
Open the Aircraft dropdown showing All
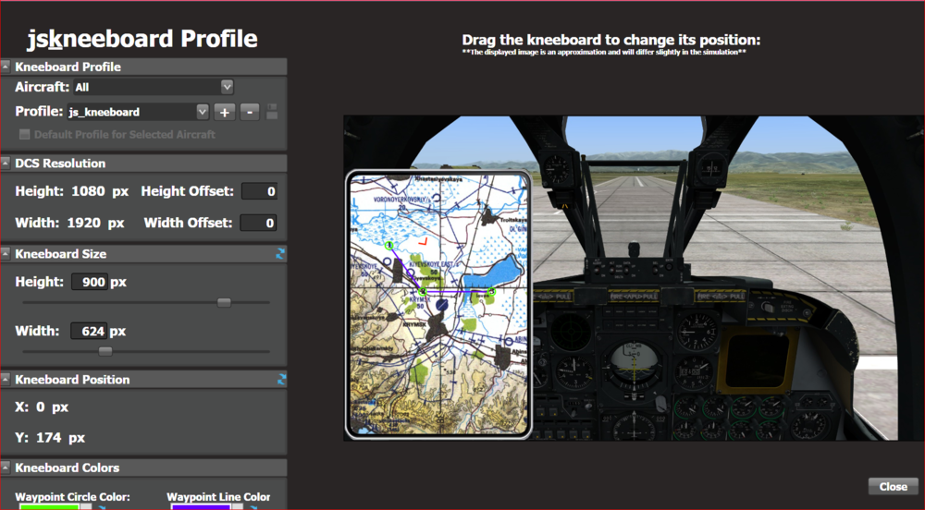[x=154, y=87]
